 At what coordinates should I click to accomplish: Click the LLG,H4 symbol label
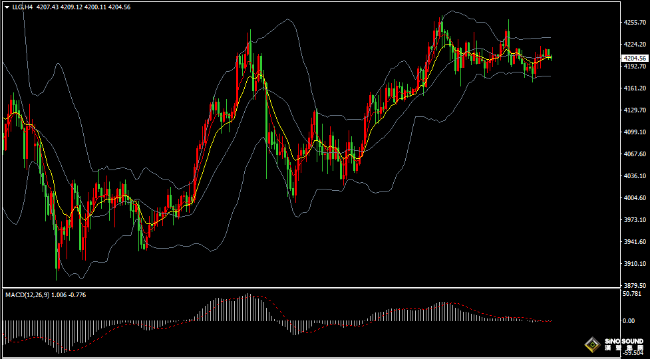tap(23, 7)
